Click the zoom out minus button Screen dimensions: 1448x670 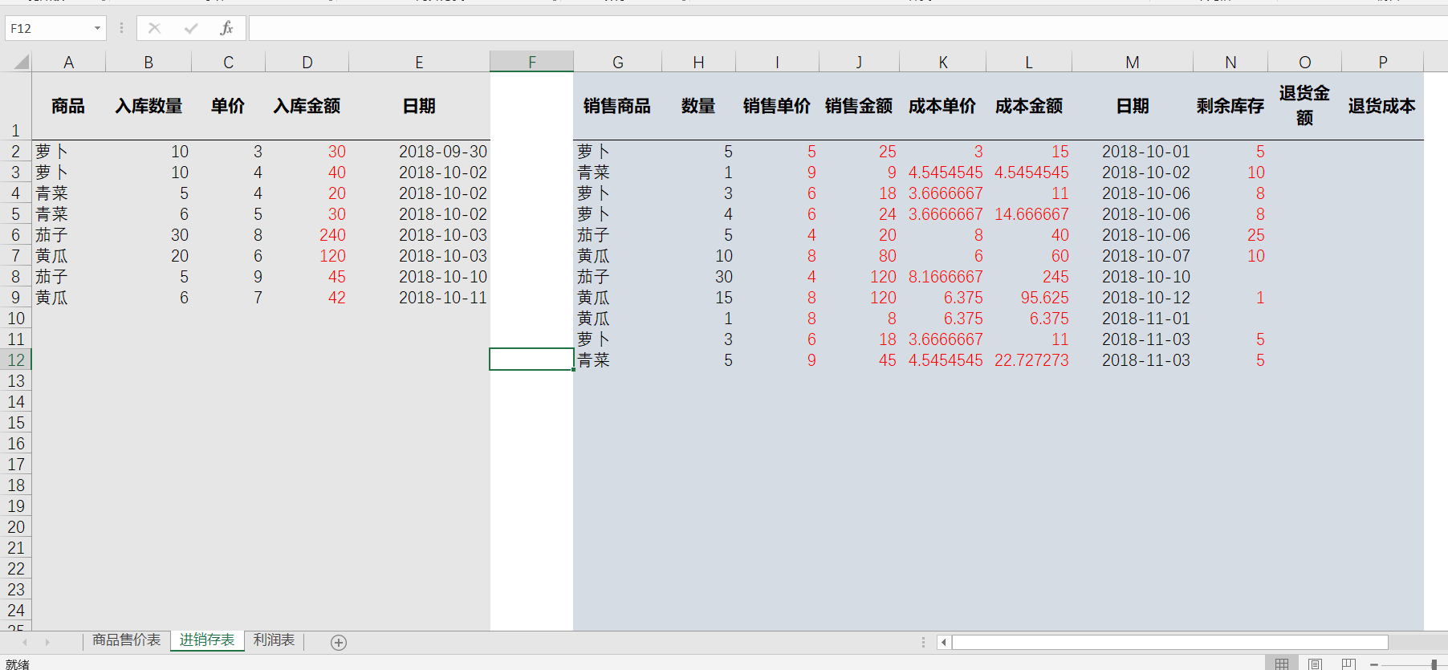click(1375, 664)
